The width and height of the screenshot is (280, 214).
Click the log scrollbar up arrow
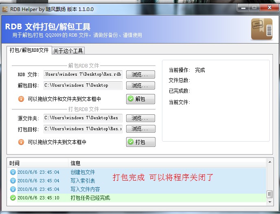point(269,163)
